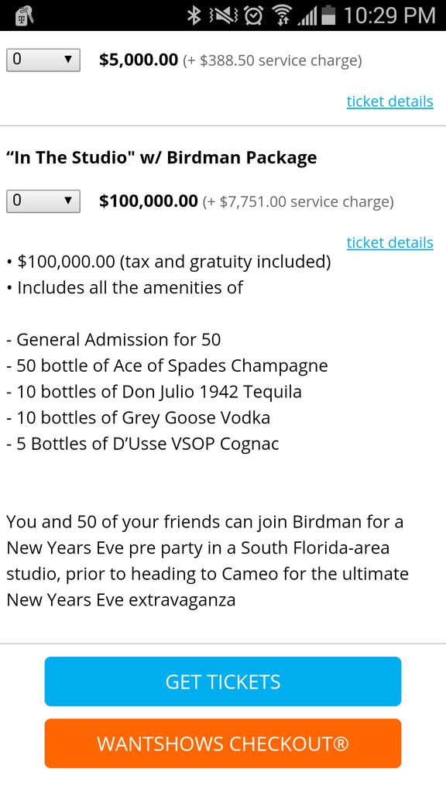This screenshot has height=793, width=446.
Task: Tap the Ace of Spades Champagne line
Action: pos(167,366)
